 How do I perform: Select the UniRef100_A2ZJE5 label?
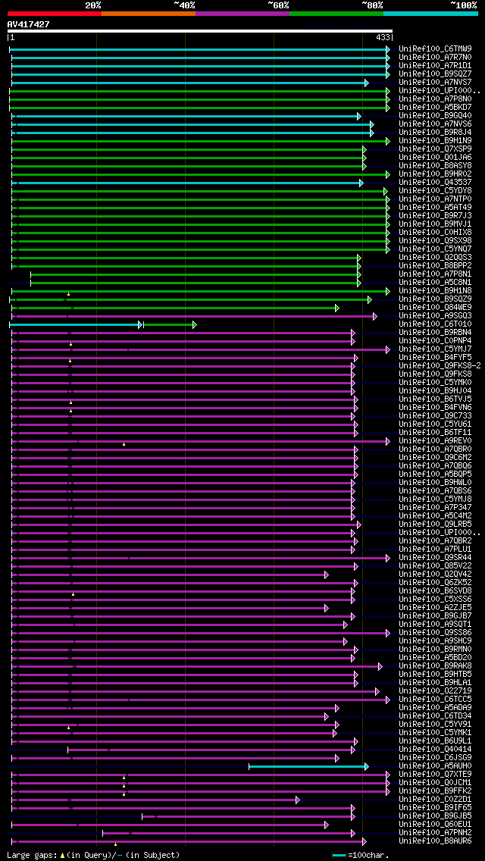pos(435,608)
